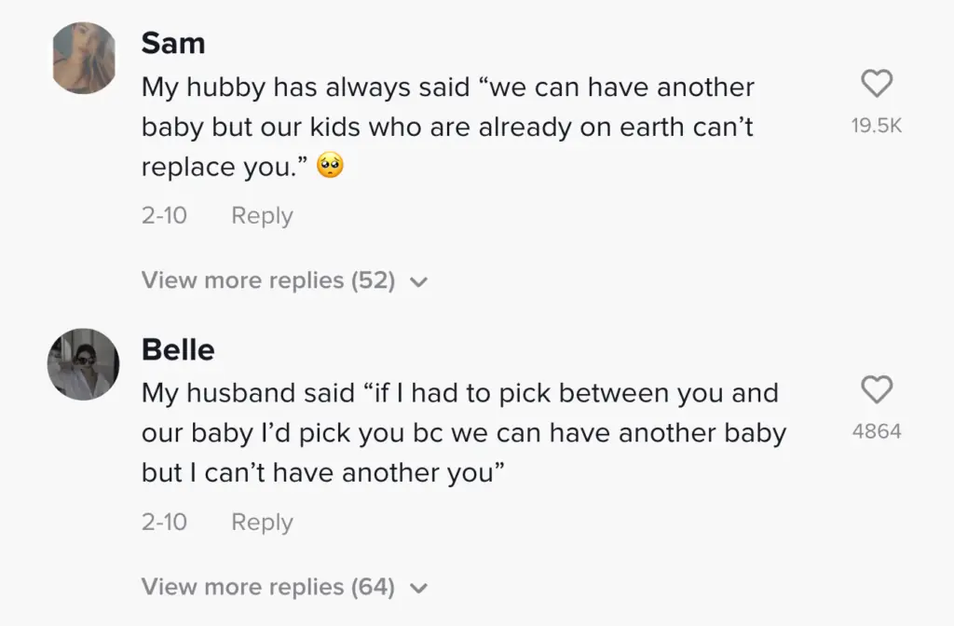Click the View more replies (52) text
This screenshot has height=626, width=954.
coord(268,280)
